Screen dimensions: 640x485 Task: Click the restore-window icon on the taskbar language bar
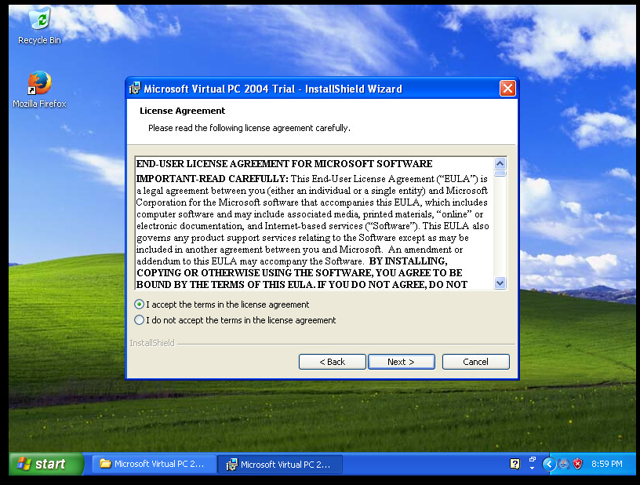(x=533, y=459)
